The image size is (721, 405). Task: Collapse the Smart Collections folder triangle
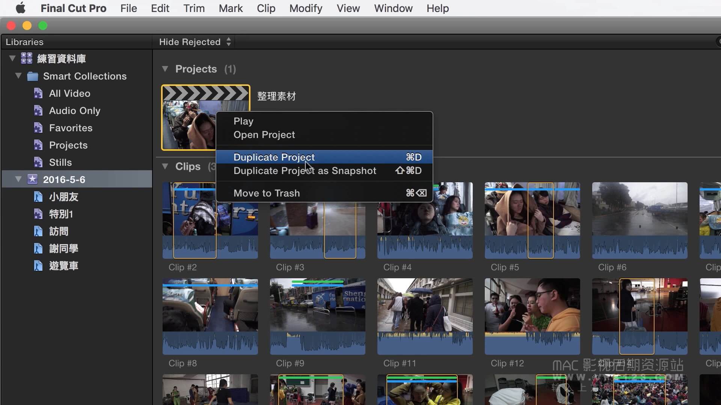click(18, 76)
